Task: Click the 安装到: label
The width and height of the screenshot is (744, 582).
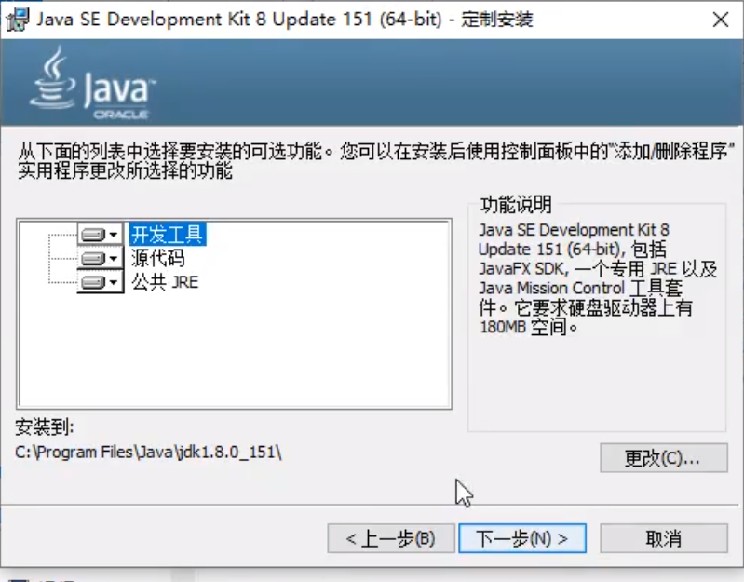Action: (45, 426)
